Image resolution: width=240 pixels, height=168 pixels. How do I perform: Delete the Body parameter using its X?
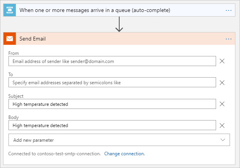222,125
